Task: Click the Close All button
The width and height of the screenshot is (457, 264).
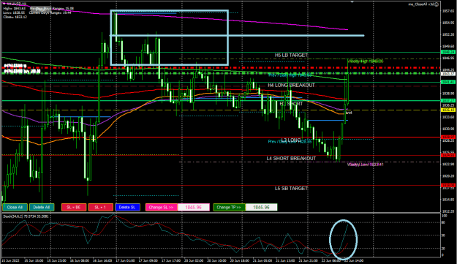Action: [x=15, y=207]
